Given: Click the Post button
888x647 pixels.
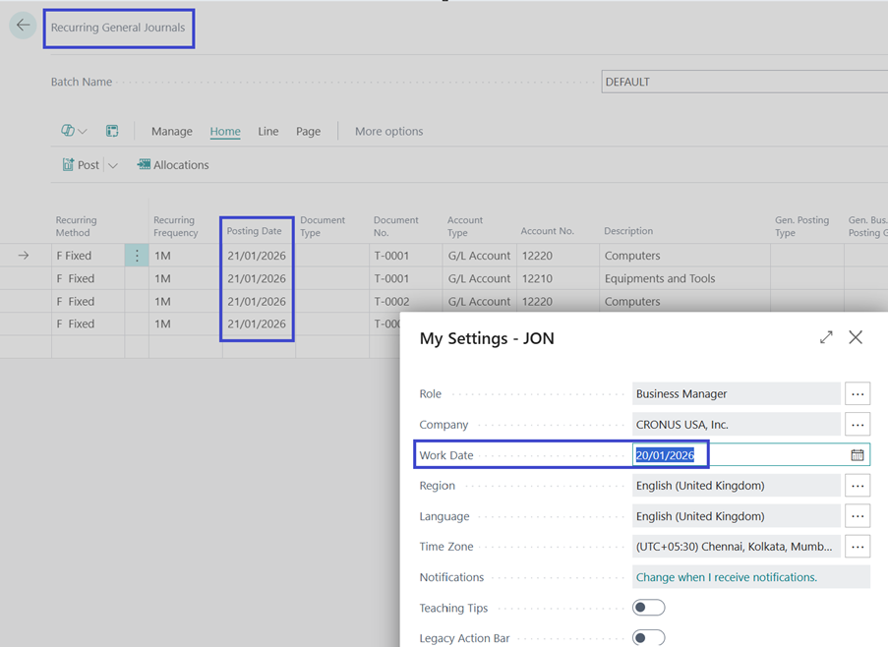Looking at the screenshot, I should click(x=81, y=165).
